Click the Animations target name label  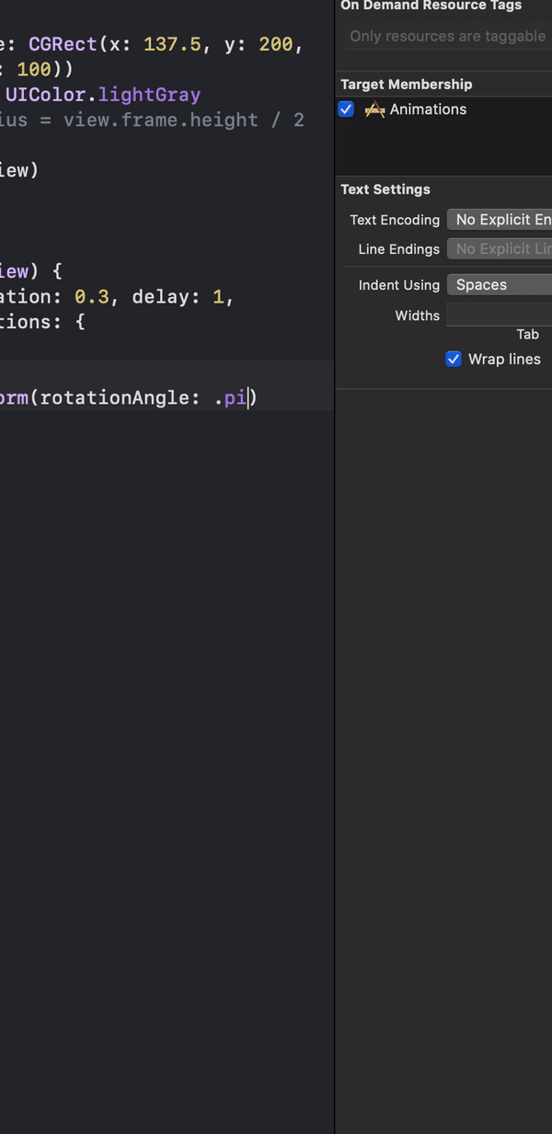[x=428, y=109]
